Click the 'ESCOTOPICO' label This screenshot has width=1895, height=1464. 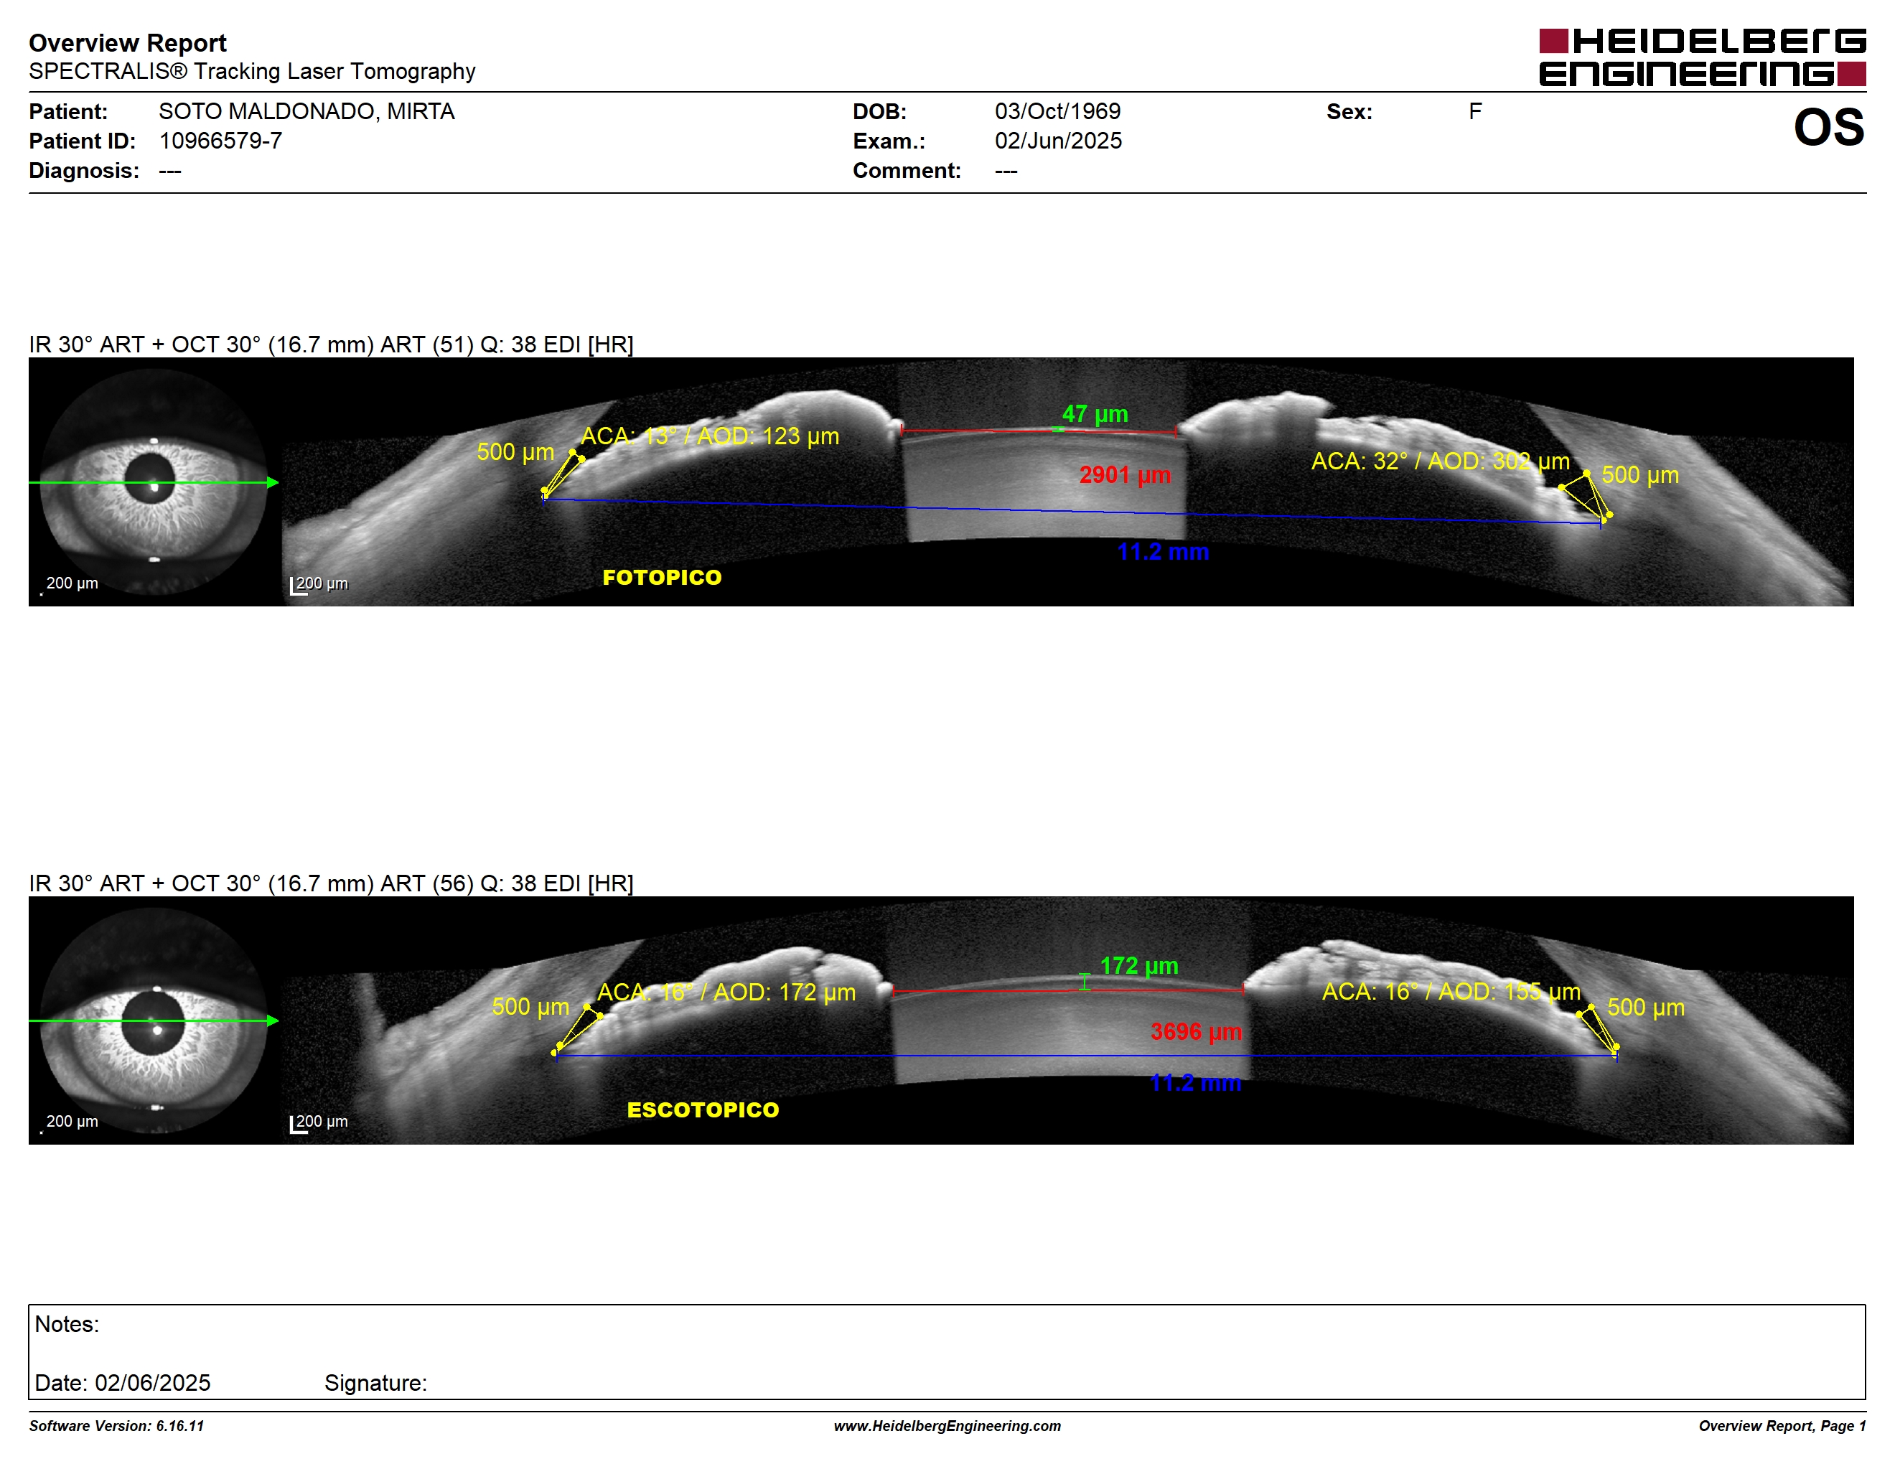pyautogui.click(x=703, y=1110)
